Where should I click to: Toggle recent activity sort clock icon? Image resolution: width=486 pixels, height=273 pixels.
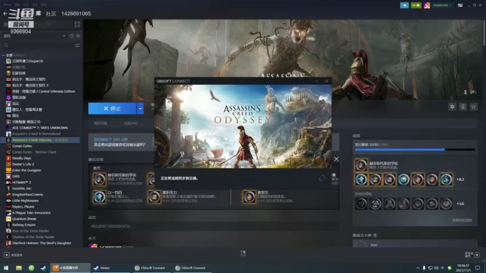point(72,36)
